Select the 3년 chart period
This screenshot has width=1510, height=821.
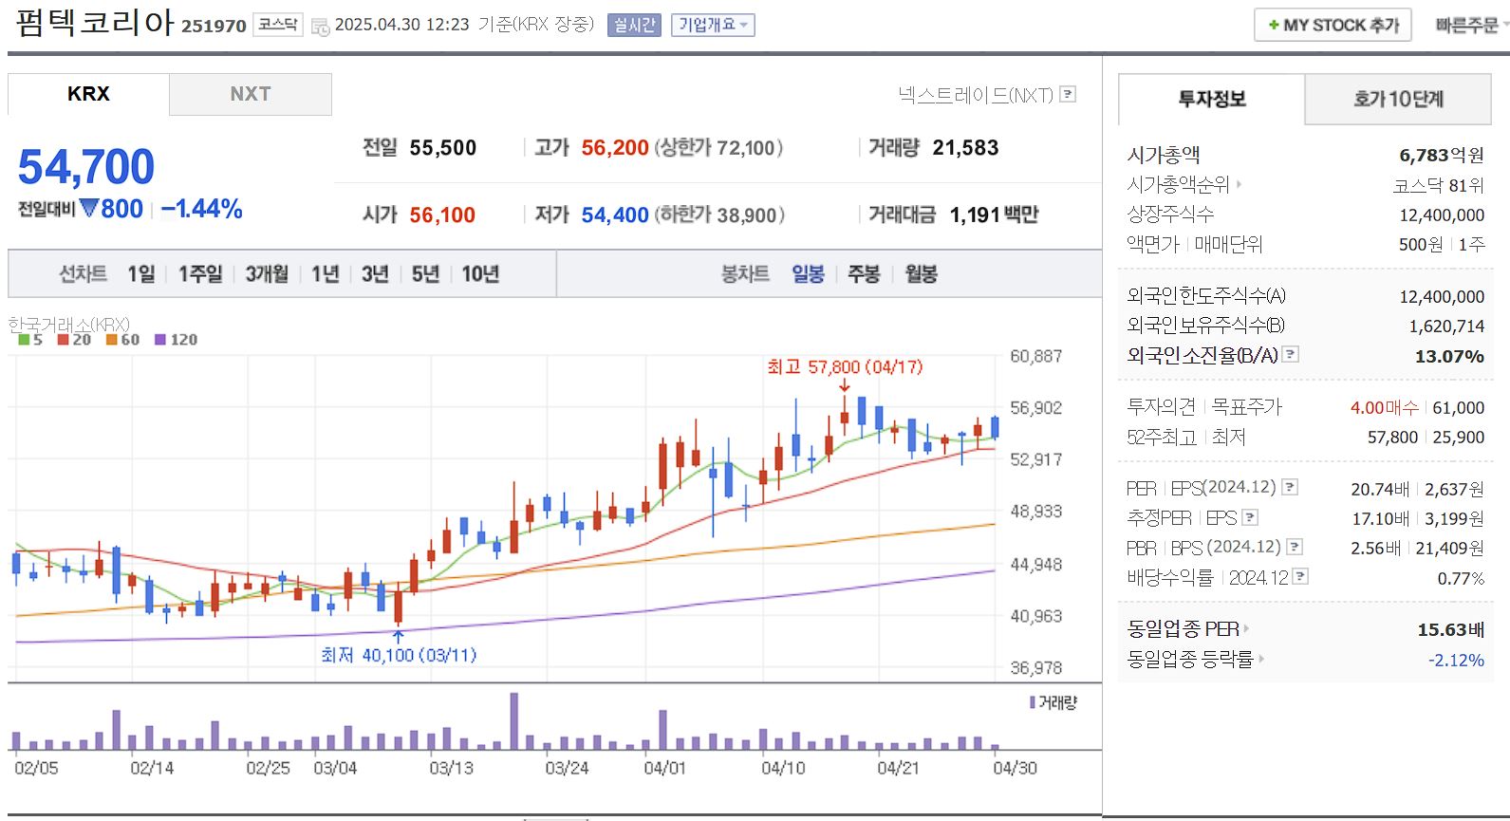[x=375, y=274]
